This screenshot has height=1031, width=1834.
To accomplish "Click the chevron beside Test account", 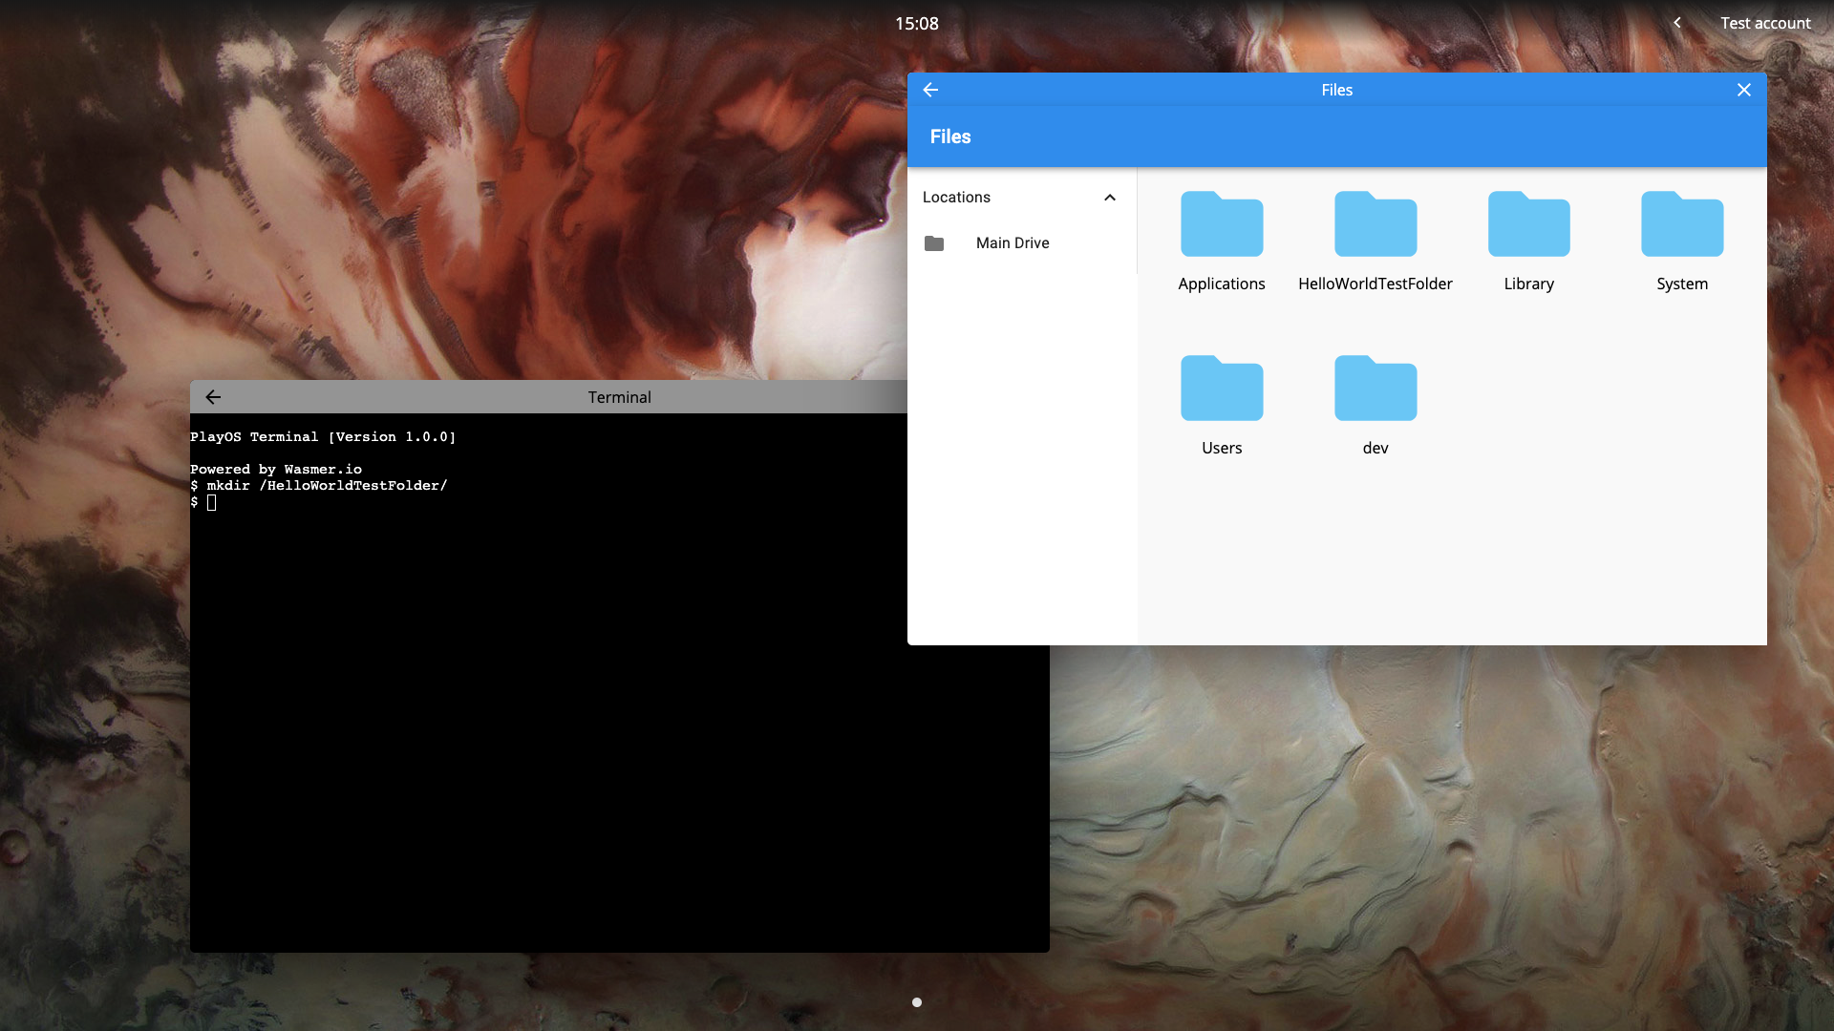I will pyautogui.click(x=1676, y=23).
